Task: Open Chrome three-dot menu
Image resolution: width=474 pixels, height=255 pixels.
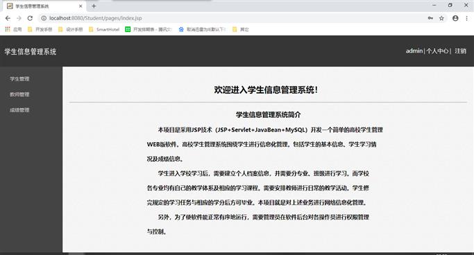Action: pos(467,18)
